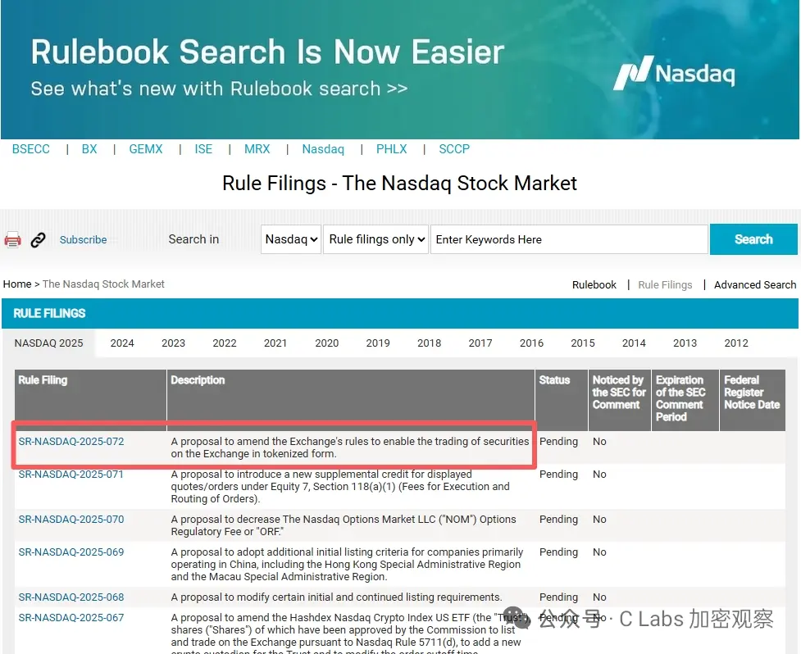Open the 2012 filings tab
The image size is (801, 654).
tap(736, 343)
